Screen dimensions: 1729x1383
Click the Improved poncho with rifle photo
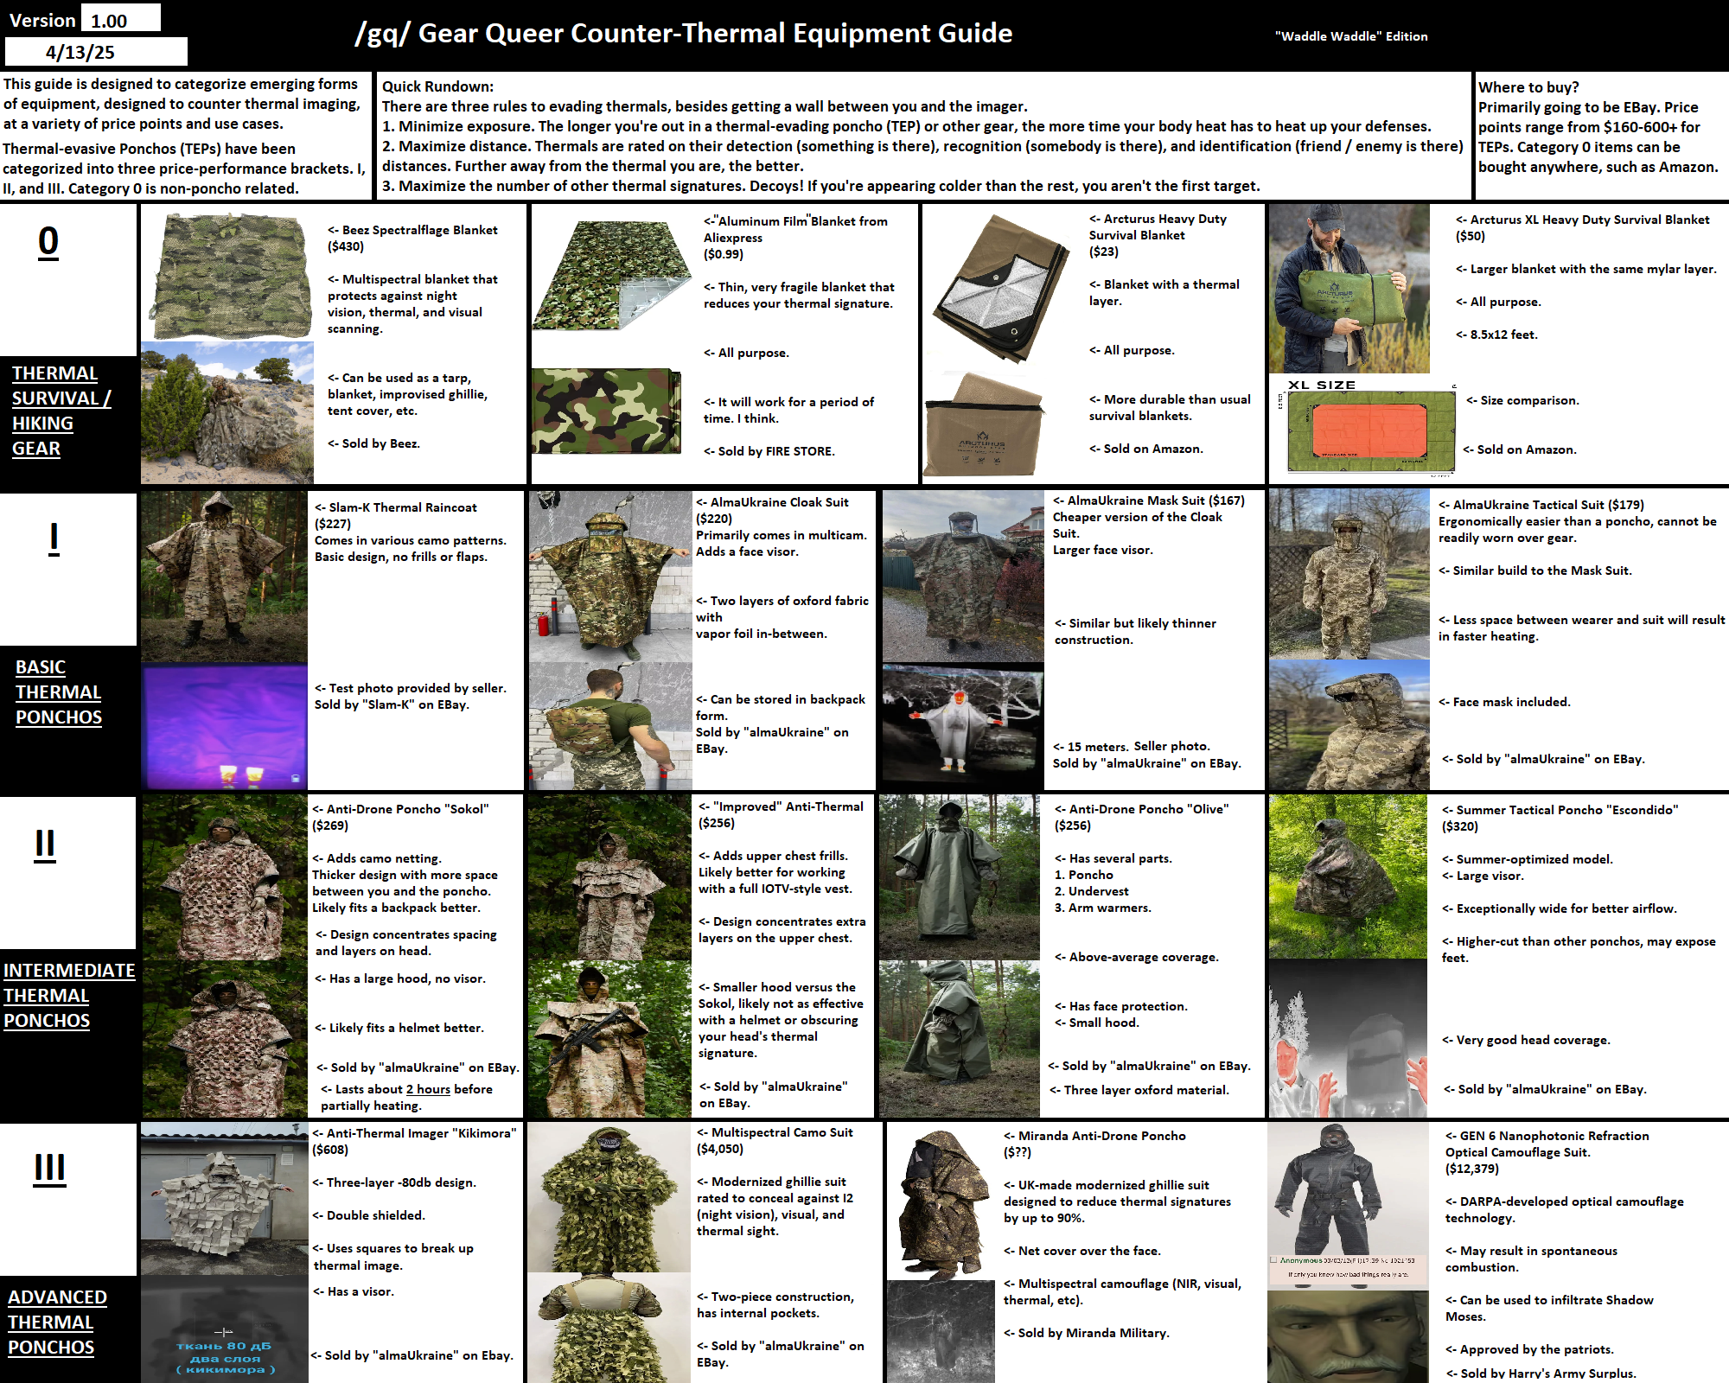tap(609, 1039)
